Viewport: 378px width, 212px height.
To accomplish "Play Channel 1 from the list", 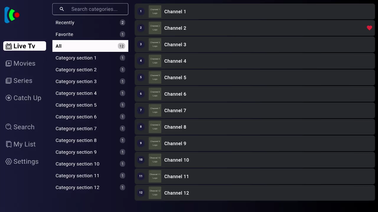I will click(254, 11).
